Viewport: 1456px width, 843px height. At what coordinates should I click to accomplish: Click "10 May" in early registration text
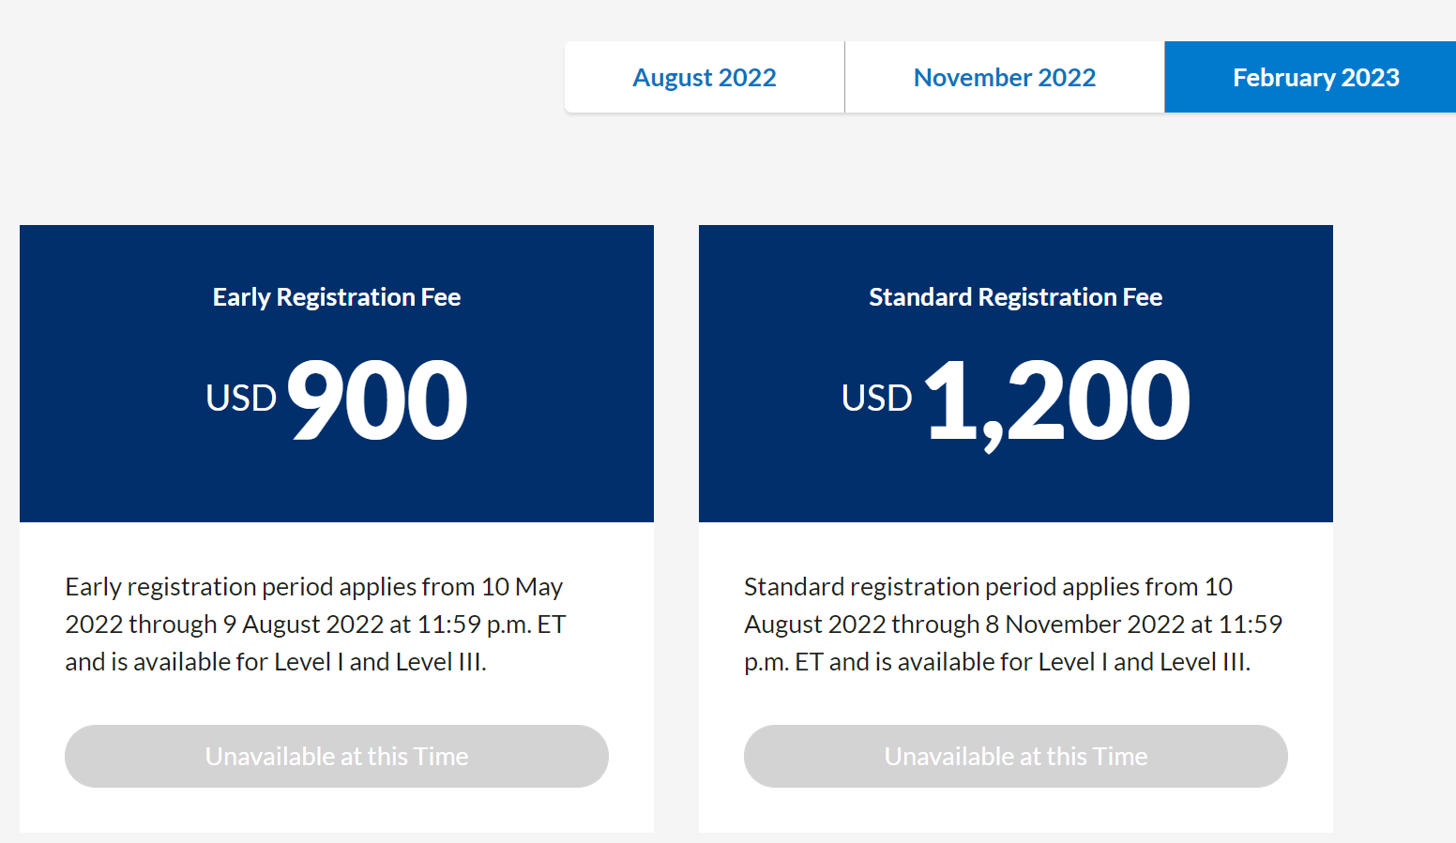click(x=522, y=587)
